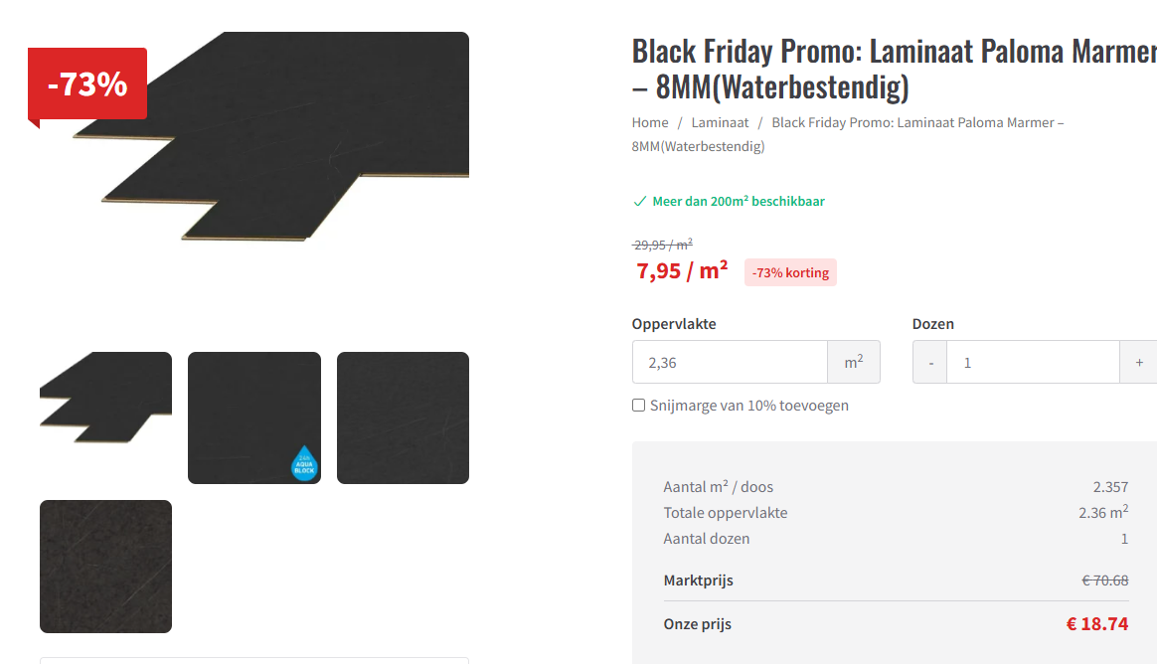Select the marble close-up thumbnail in second row
Image resolution: width=1157 pixels, height=664 pixels.
(x=105, y=567)
